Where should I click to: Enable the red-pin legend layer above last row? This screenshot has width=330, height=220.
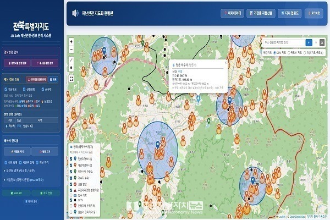point(71,206)
